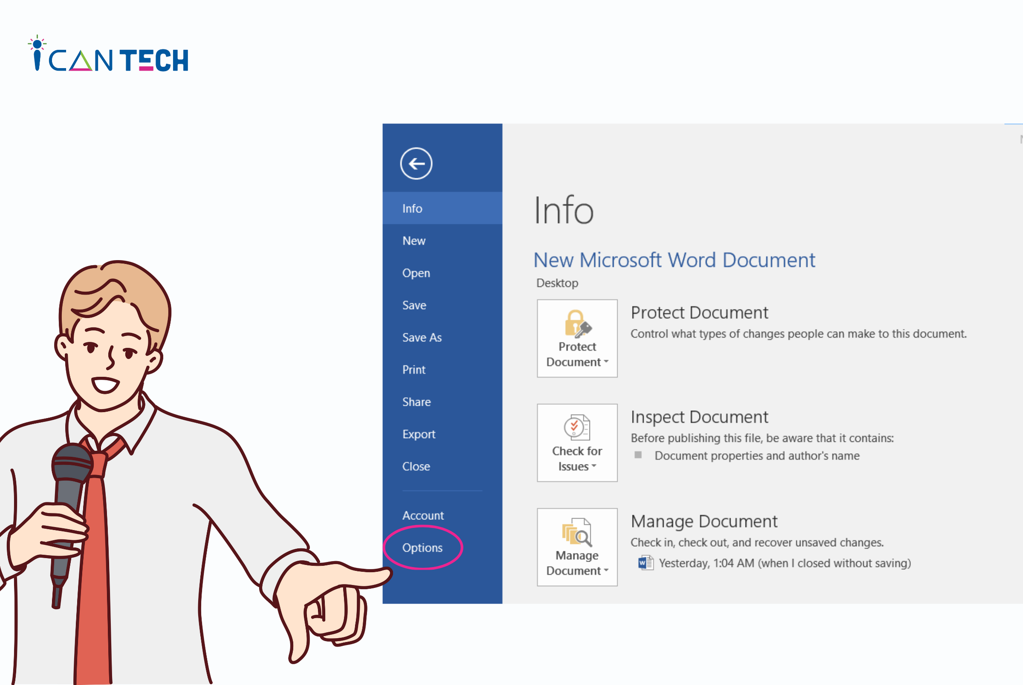The height and width of the screenshot is (685, 1023).
Task: Choose Open in the backstage sidebar
Action: 442,273
